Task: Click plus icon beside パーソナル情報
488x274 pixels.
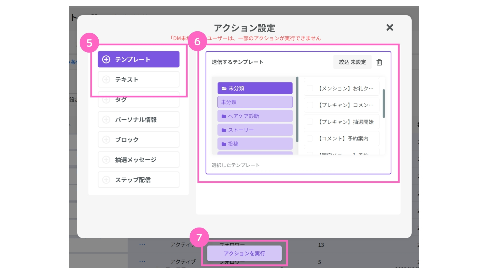Action: pos(106,119)
